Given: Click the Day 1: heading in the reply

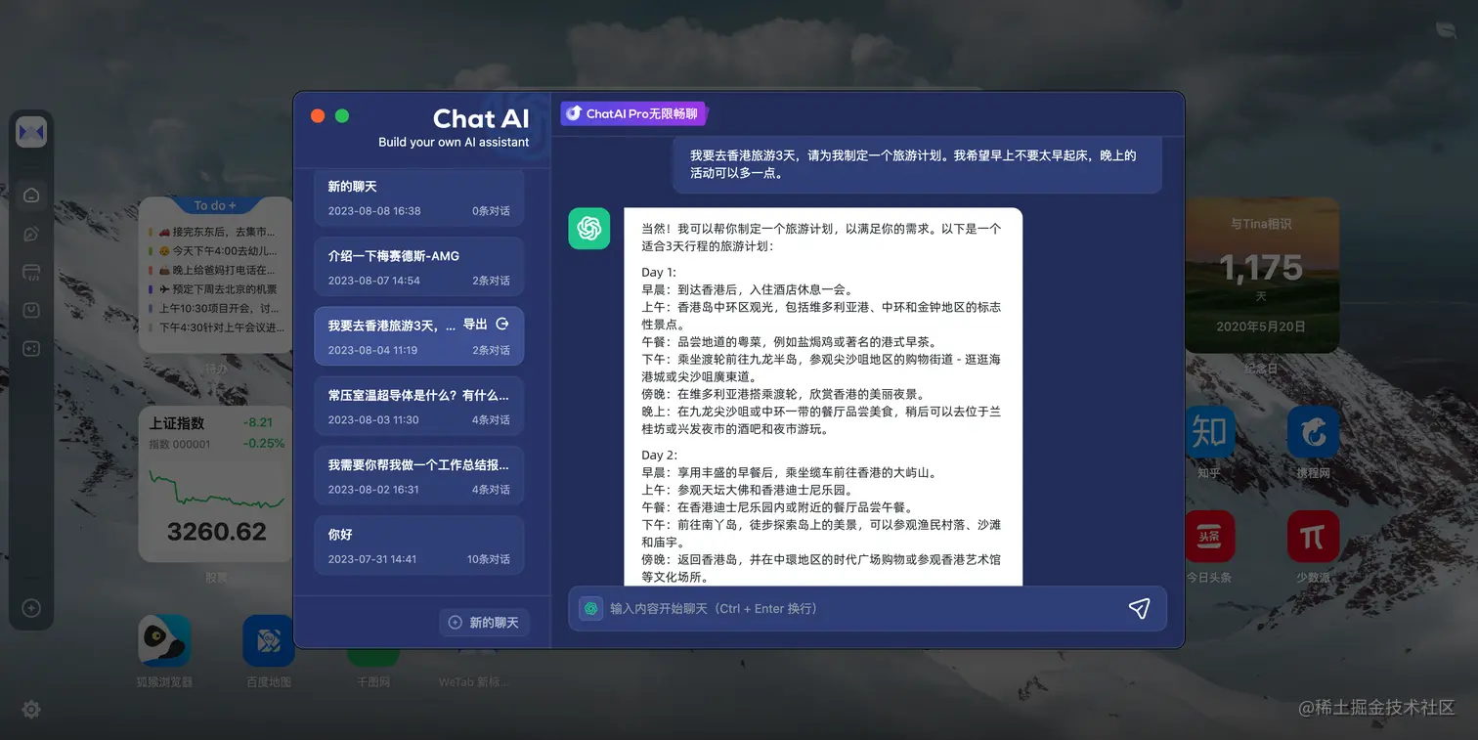Looking at the screenshot, I should coord(659,272).
